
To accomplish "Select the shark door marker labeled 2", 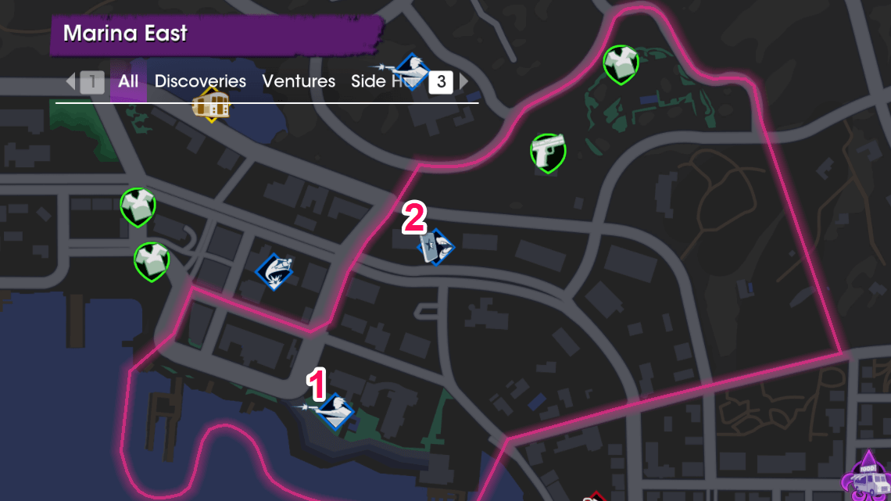I will [436, 247].
